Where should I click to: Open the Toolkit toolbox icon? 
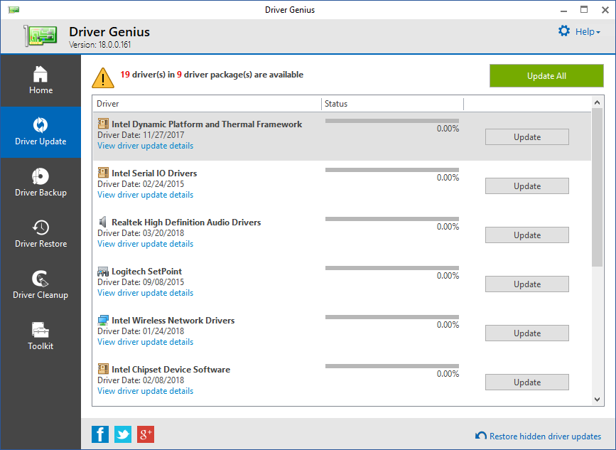point(40,330)
